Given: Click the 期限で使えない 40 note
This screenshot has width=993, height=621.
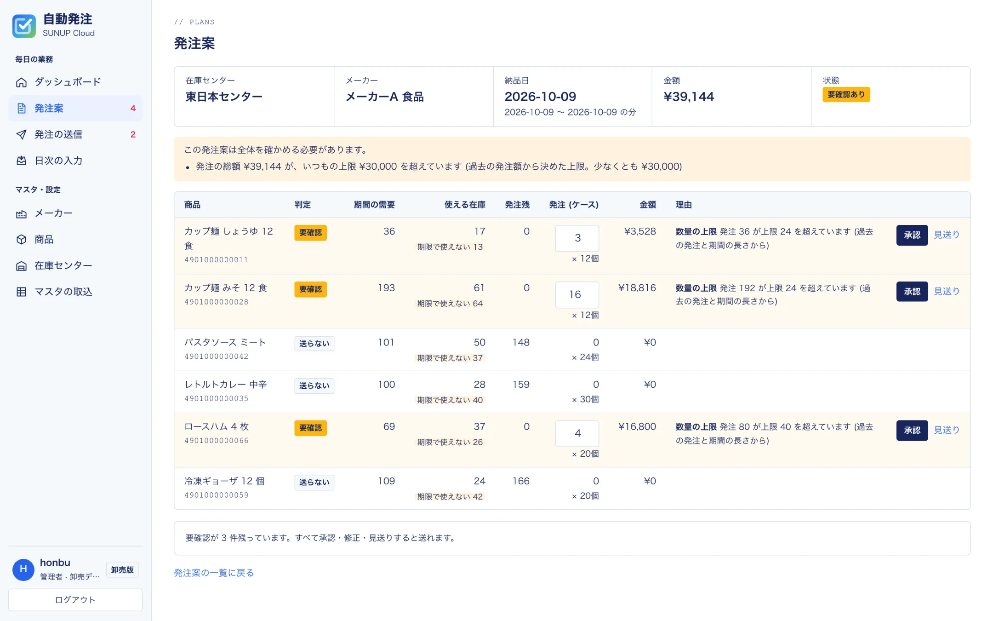Looking at the screenshot, I should point(450,400).
